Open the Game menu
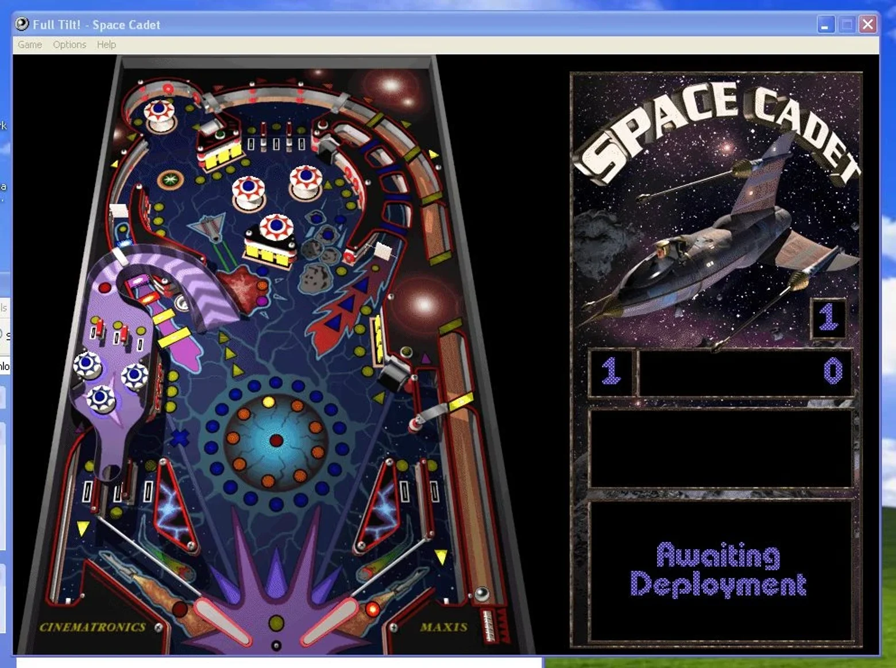Image resolution: width=896 pixels, height=668 pixels. pos(30,45)
